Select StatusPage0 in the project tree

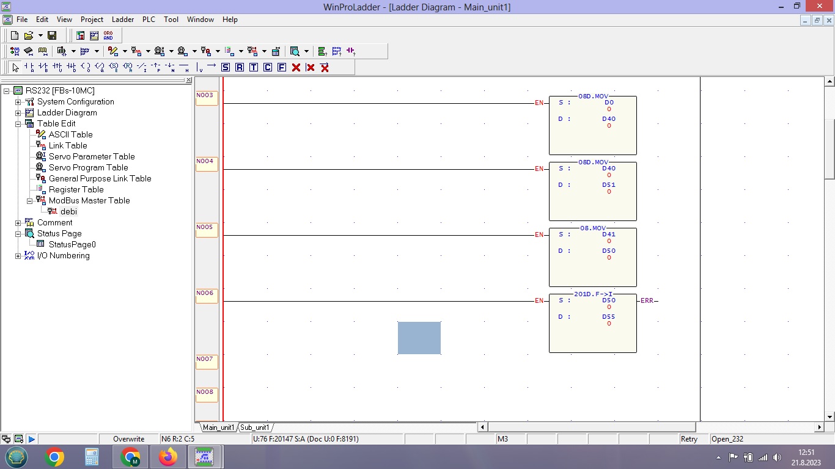point(72,245)
